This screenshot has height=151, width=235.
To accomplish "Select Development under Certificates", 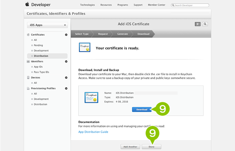I will 41,51.
